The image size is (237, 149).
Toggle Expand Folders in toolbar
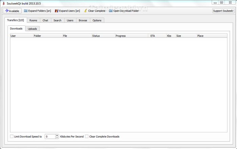click(x=37, y=11)
